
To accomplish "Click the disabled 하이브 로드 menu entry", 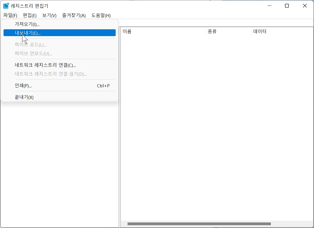I will click(31, 44).
